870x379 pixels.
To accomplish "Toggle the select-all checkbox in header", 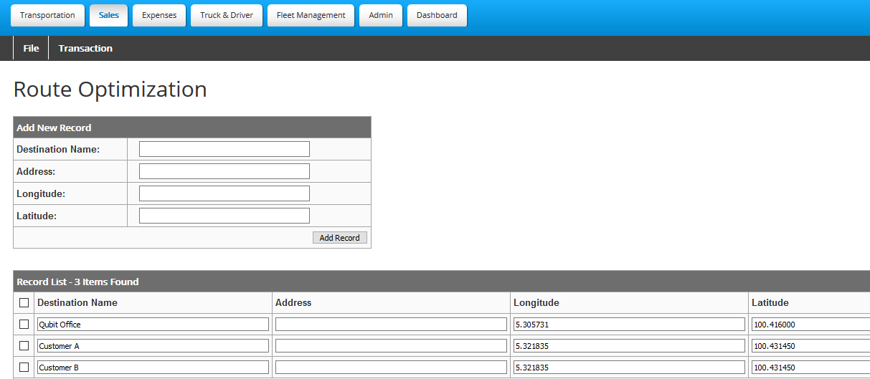I will coord(24,303).
